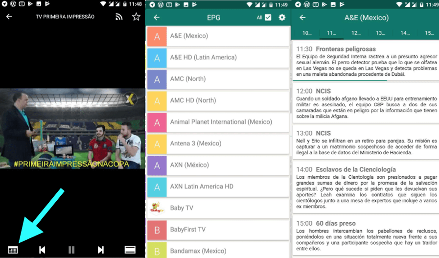
Task: Tap cyan letter icon of AXN Latin America HD
Action: [x=157, y=187]
